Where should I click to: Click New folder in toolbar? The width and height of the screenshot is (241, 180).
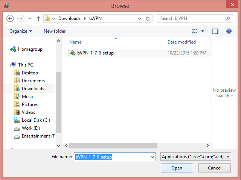(55, 31)
